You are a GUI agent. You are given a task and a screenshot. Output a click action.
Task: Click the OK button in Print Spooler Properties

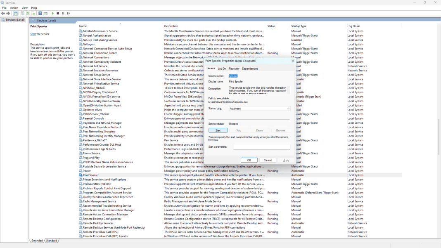coord(249,160)
